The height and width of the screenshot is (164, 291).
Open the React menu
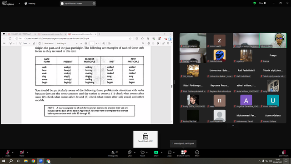(142, 153)
